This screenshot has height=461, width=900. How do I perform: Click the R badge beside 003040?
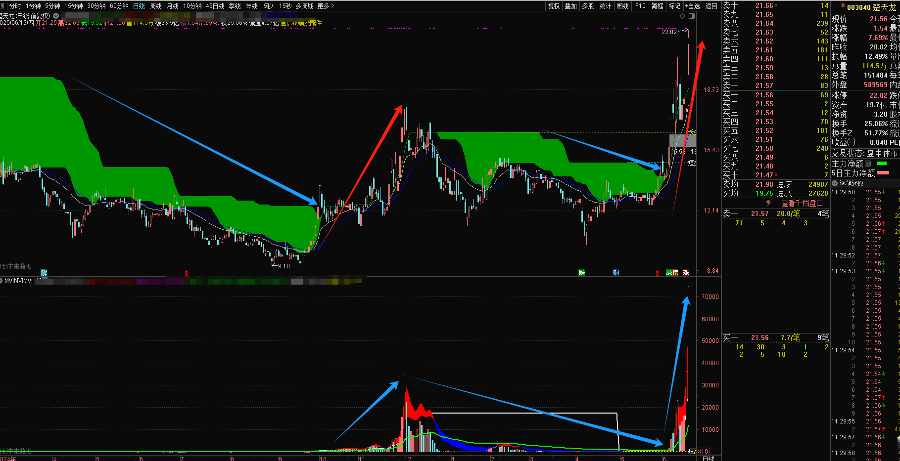coord(843,6)
